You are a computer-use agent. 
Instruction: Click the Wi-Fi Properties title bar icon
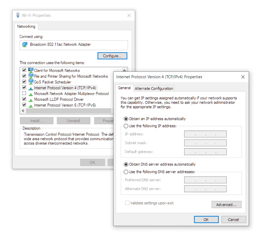point(18,15)
